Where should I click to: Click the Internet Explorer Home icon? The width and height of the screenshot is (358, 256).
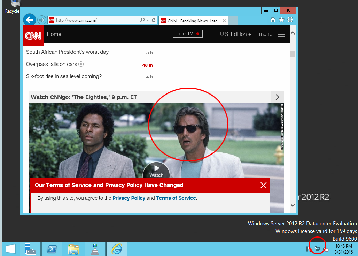pos(273,20)
